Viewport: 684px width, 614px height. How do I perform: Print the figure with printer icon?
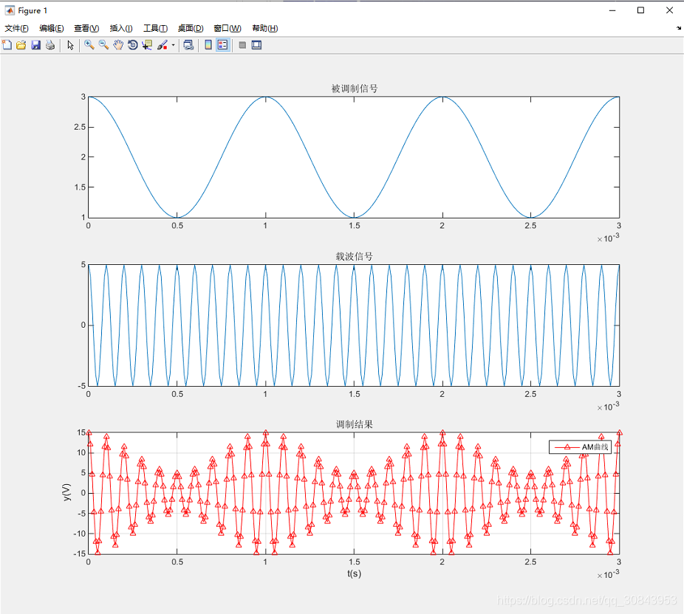(x=50, y=45)
